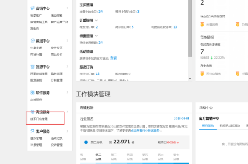The height and width of the screenshot is (164, 248).
Task: Open 点击查看行业排名趋势 link
Action: tap(145, 130)
